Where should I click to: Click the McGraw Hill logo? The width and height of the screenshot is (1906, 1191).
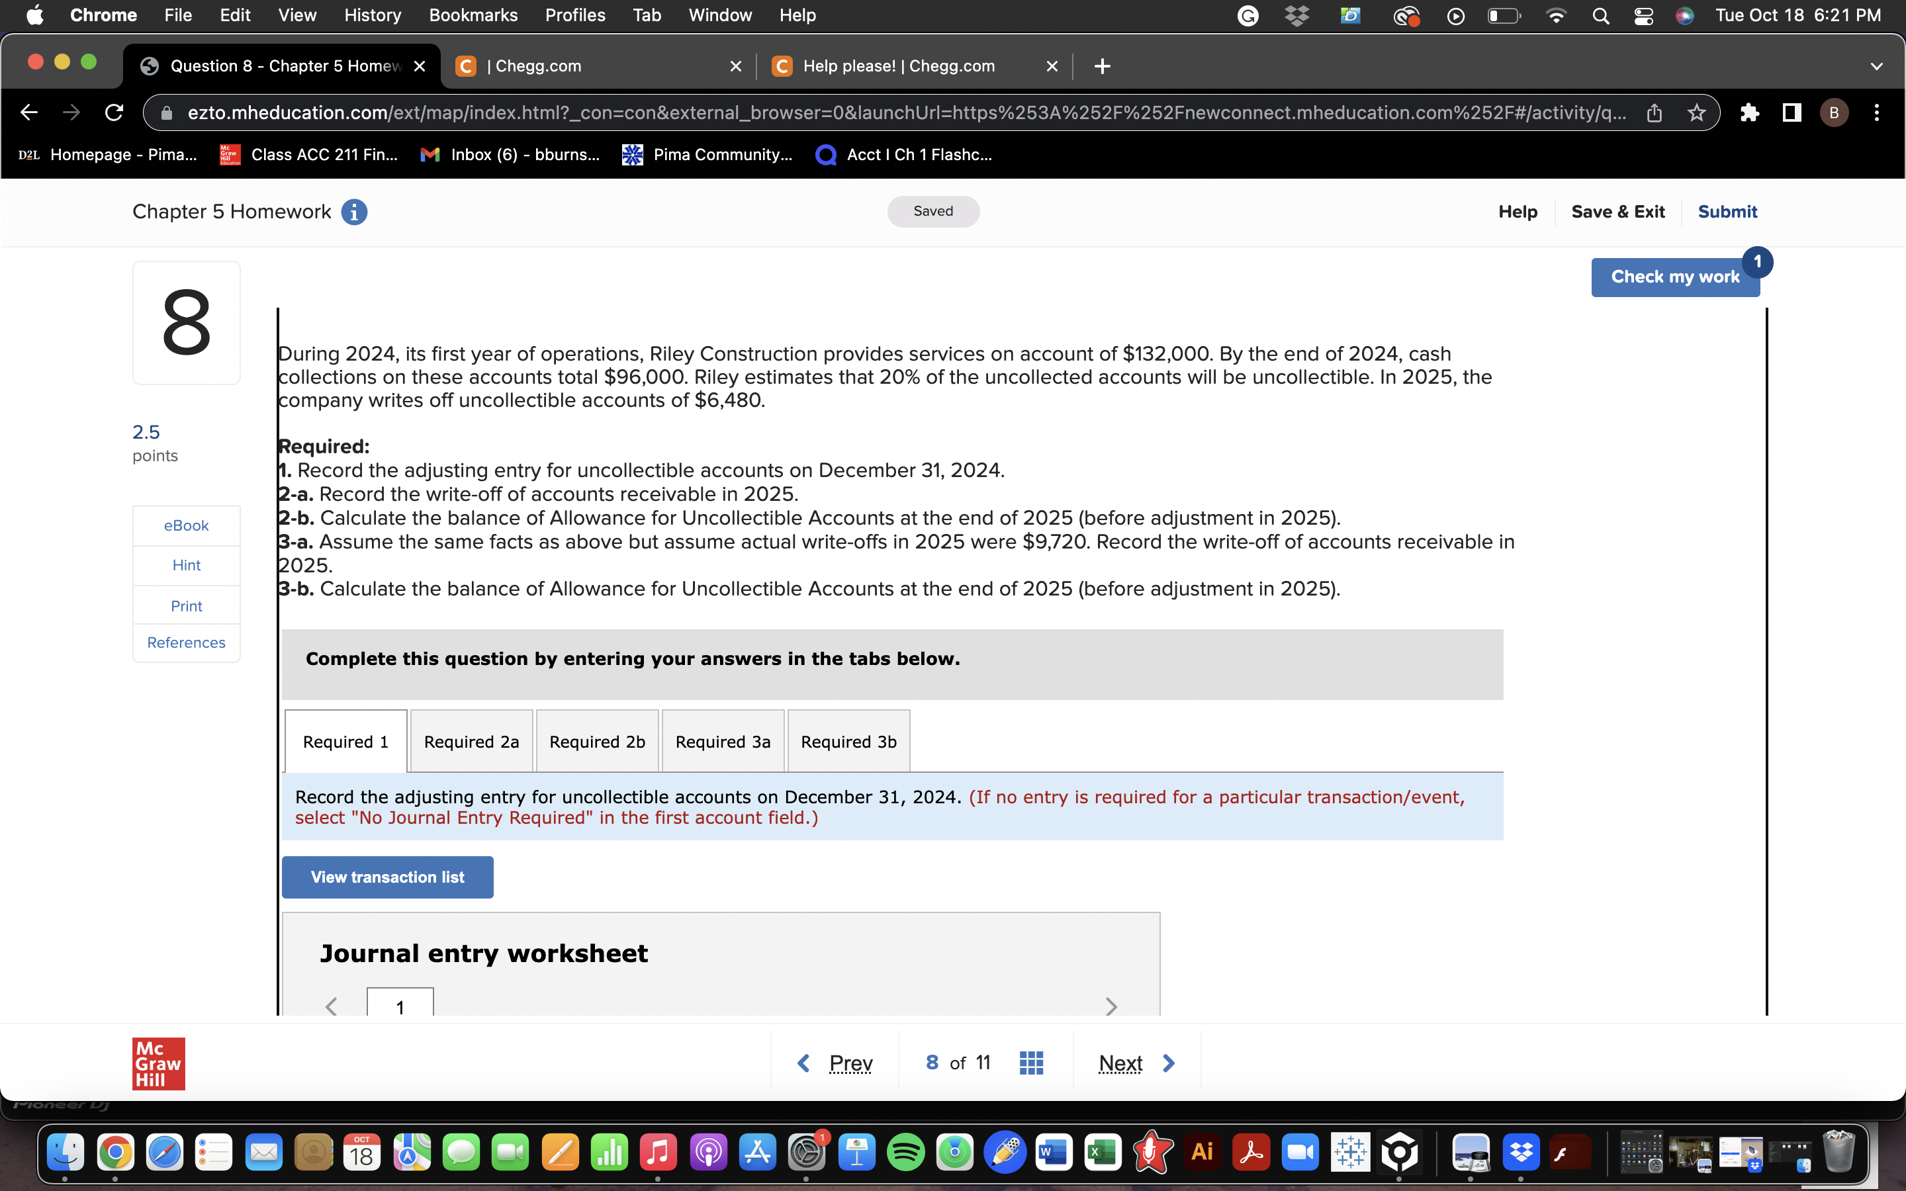[158, 1063]
